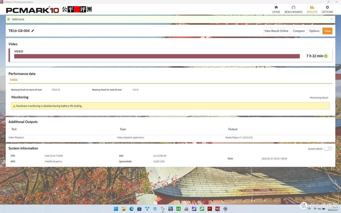The width and height of the screenshot is (341, 213).
Task: Click the View Result Online button
Action: tap(276, 31)
